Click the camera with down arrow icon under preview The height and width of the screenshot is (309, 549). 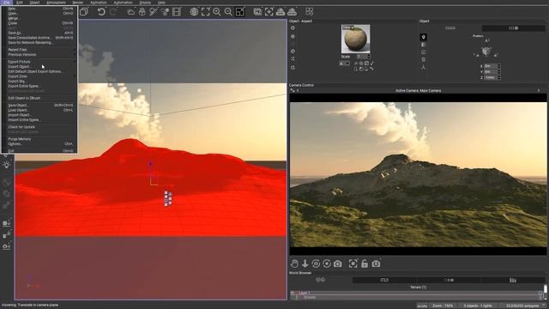(x=376, y=264)
